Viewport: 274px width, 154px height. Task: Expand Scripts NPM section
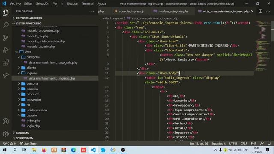click(25, 138)
